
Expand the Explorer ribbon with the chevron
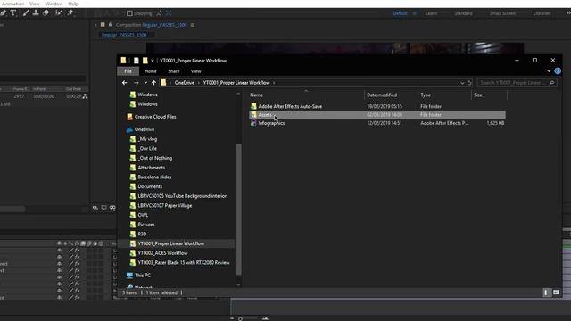coord(549,71)
